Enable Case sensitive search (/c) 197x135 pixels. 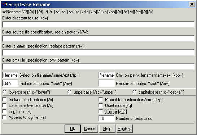coord(5,105)
